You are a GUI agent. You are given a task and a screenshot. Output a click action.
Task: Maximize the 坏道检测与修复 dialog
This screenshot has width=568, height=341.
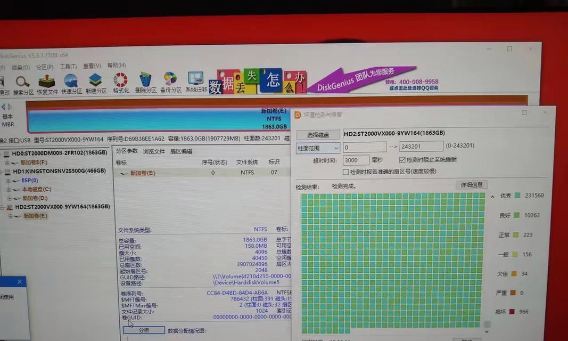pyautogui.click(x=524, y=113)
